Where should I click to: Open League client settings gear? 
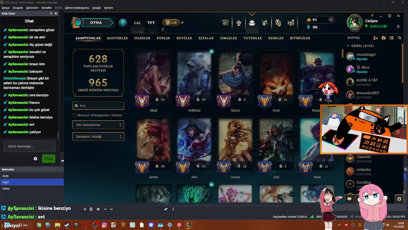pos(390,16)
